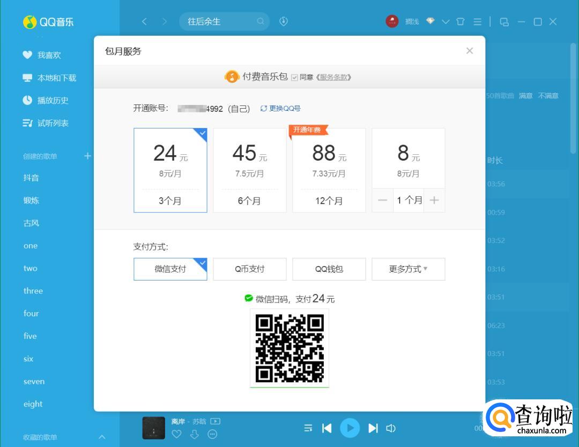This screenshot has width=579, height=447.
Task: Click the green diamond VIP icon
Action: click(x=430, y=21)
